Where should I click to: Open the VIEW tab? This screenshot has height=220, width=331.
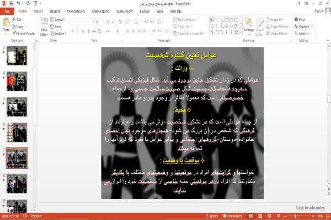pos(159,12)
